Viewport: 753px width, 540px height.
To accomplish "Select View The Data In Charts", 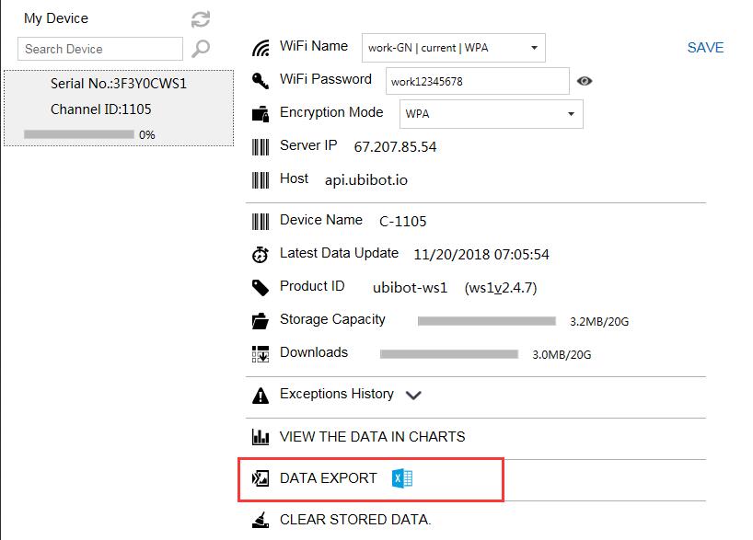I will [372, 437].
